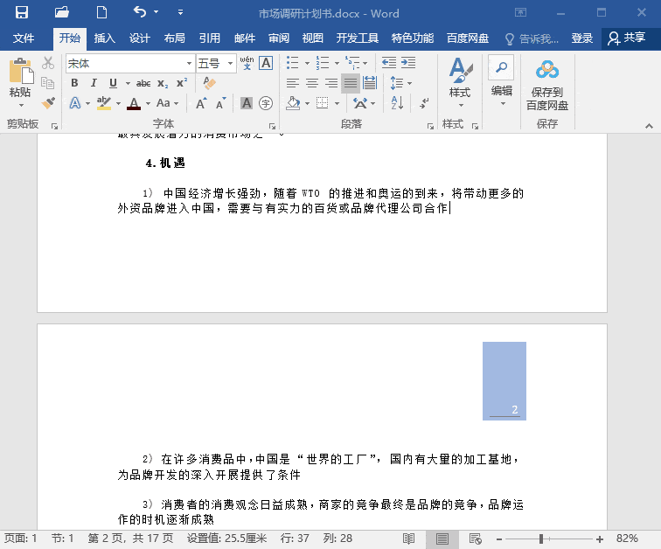Open the 样式 styles gallery button
The image size is (661, 549).
(x=460, y=82)
